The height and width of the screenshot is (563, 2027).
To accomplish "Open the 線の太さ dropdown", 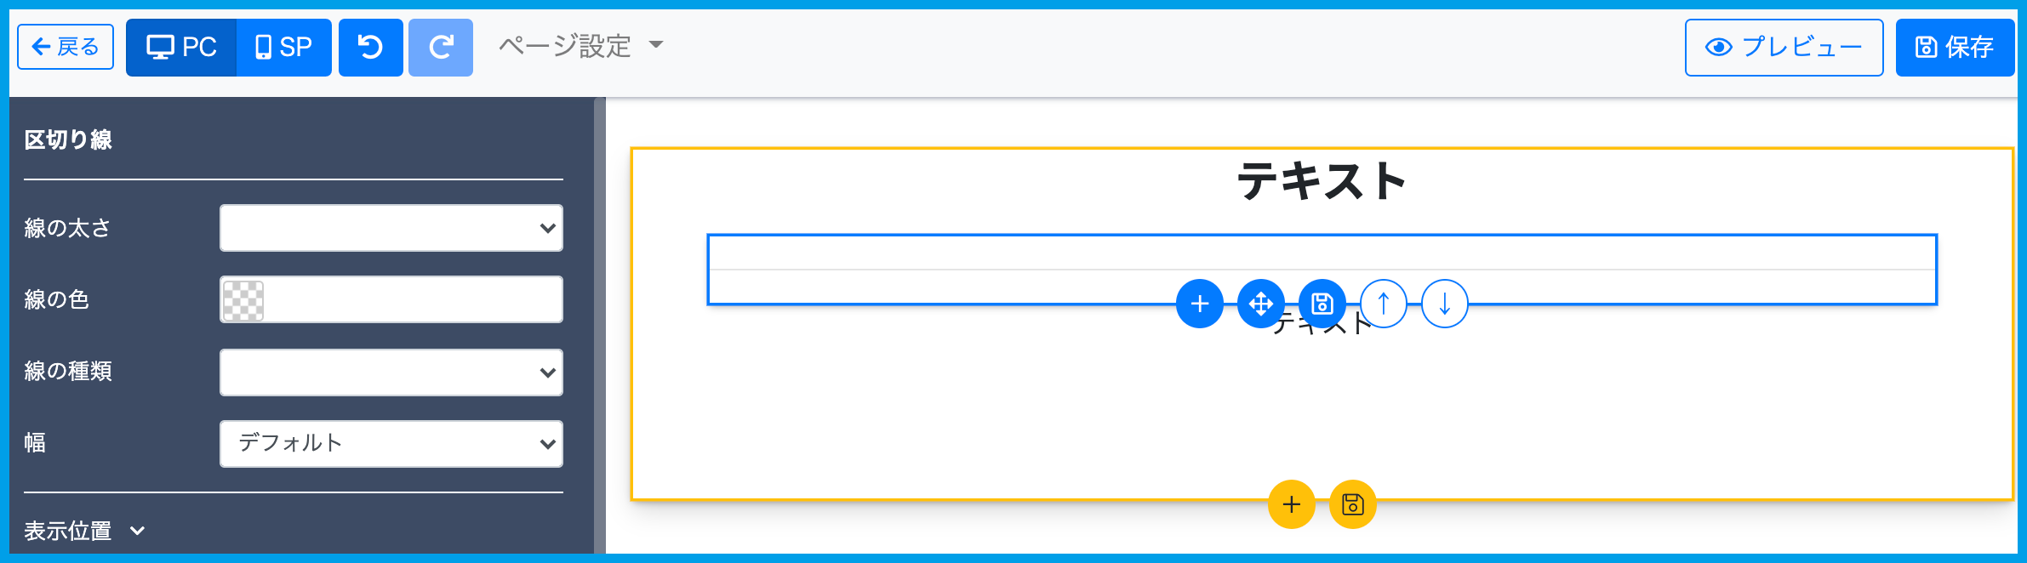I will tap(391, 228).
